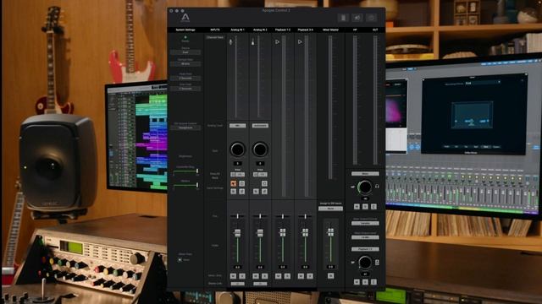This screenshot has width=542, height=304.
Task: Click the microphone icon on Analog IN 1
Action: 231,41
